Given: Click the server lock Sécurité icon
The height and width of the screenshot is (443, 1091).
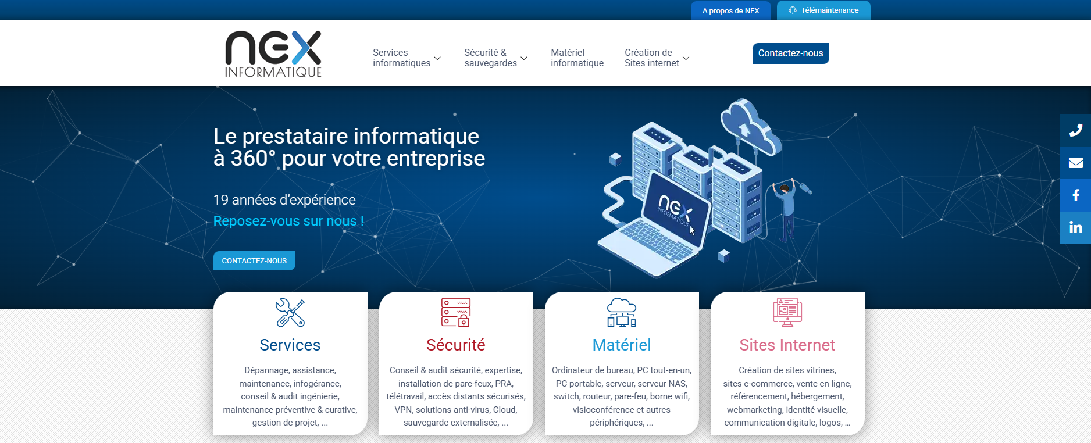Looking at the screenshot, I should point(456,312).
